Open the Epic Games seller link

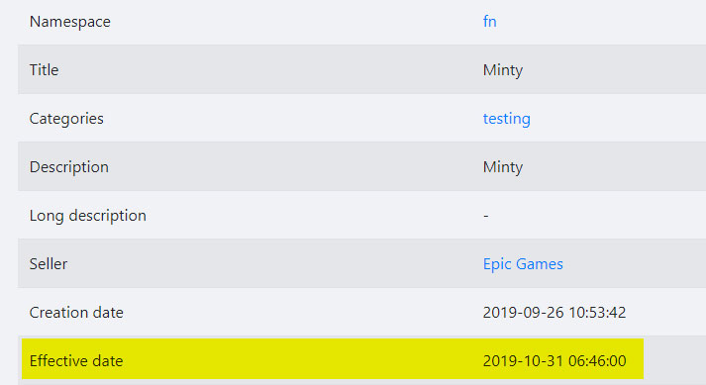(523, 264)
